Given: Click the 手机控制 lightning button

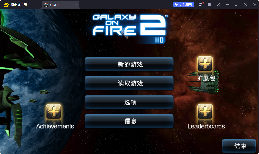Looking at the screenshot, I should (184, 4).
